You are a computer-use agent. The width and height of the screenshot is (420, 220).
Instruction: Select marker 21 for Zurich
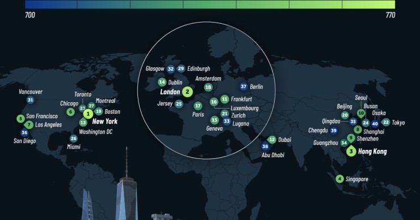(x=224, y=114)
